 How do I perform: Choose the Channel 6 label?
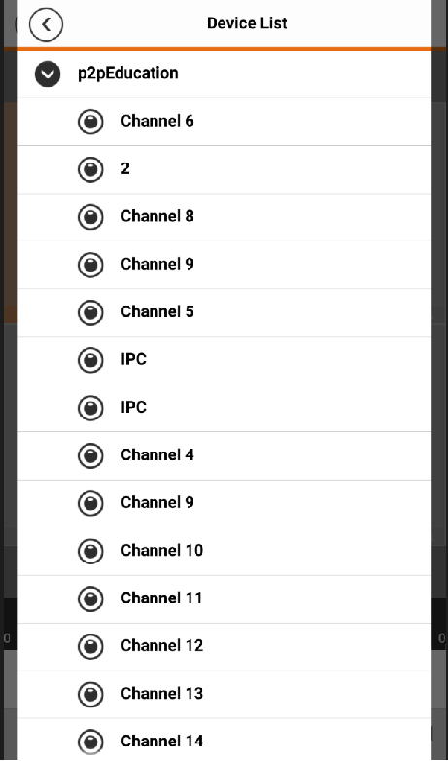[x=157, y=121]
